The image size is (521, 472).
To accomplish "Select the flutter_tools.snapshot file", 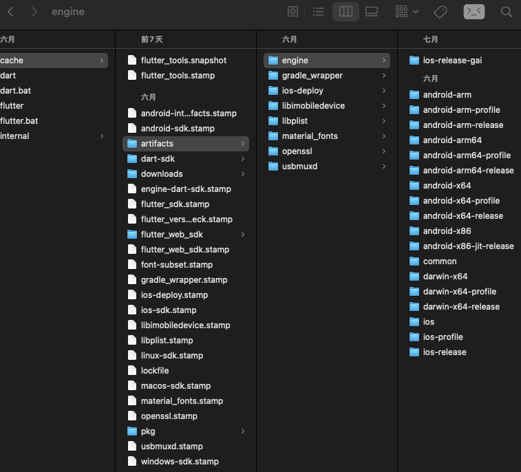I will click(186, 60).
